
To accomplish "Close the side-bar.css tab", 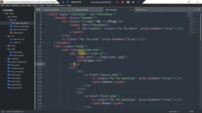I will pos(162,10).
